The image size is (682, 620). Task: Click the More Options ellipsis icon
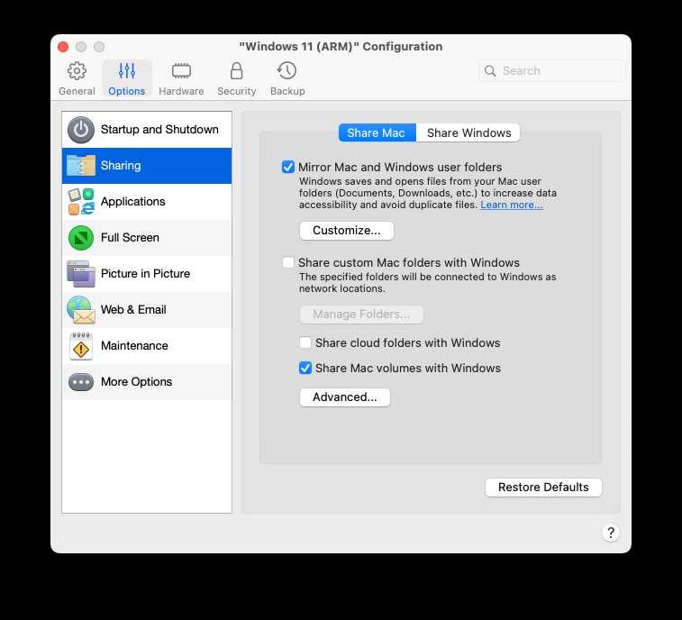81,382
